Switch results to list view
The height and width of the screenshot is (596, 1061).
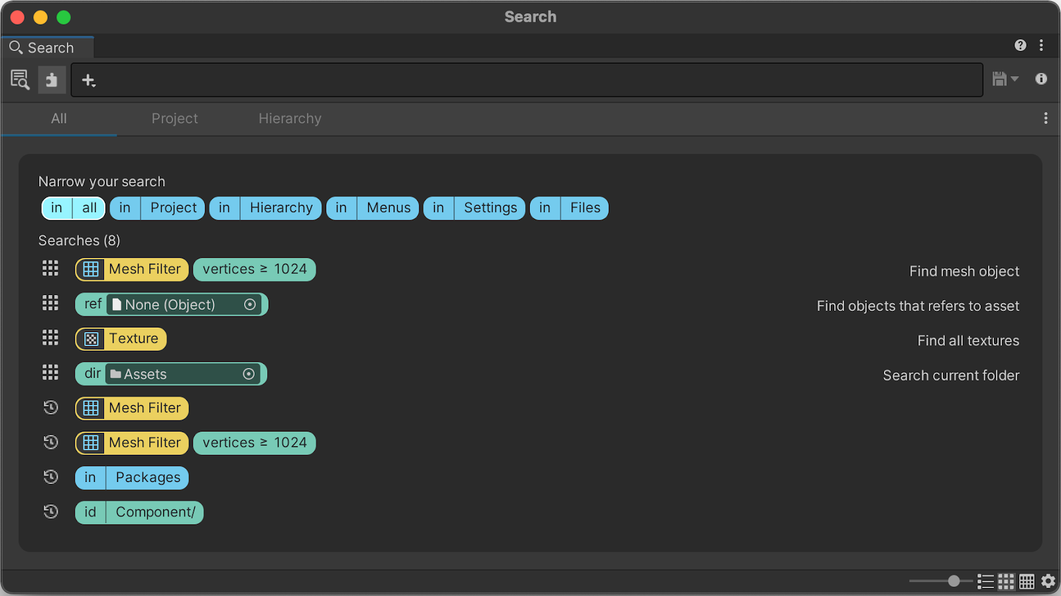click(985, 581)
